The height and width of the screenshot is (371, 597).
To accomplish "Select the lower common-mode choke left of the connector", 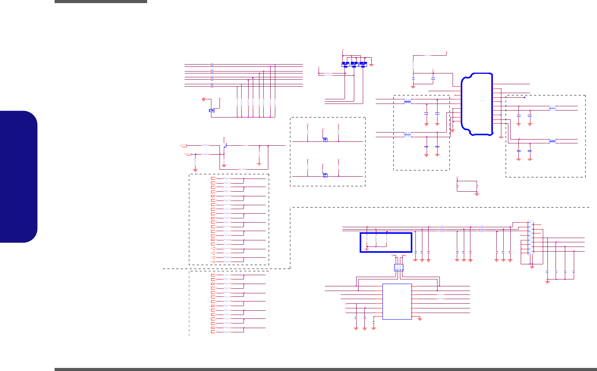I will (407, 134).
